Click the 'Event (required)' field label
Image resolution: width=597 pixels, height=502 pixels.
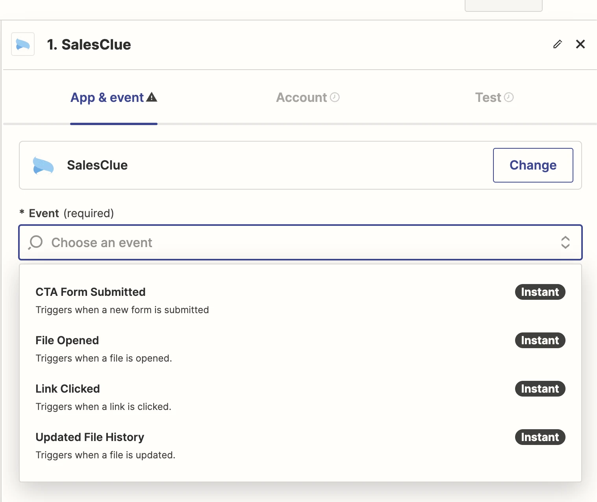67,213
